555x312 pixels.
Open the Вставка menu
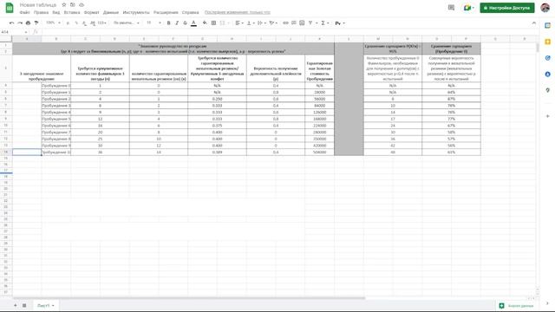72,12
